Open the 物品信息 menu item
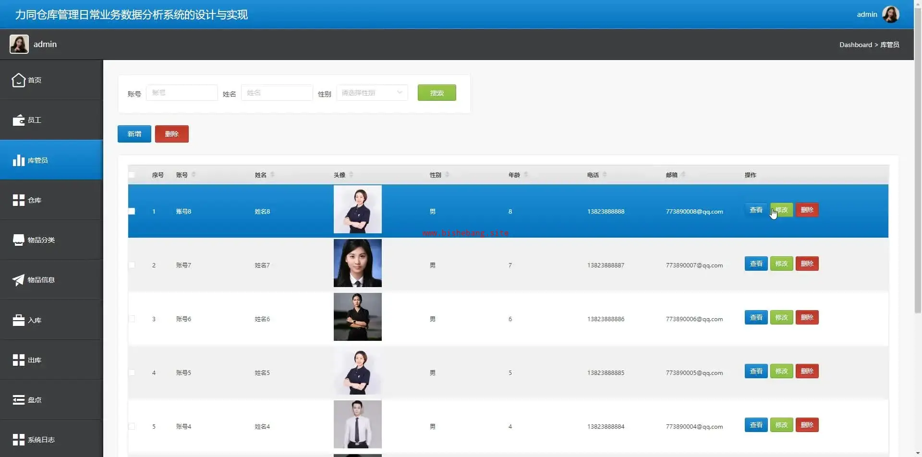 (51, 280)
